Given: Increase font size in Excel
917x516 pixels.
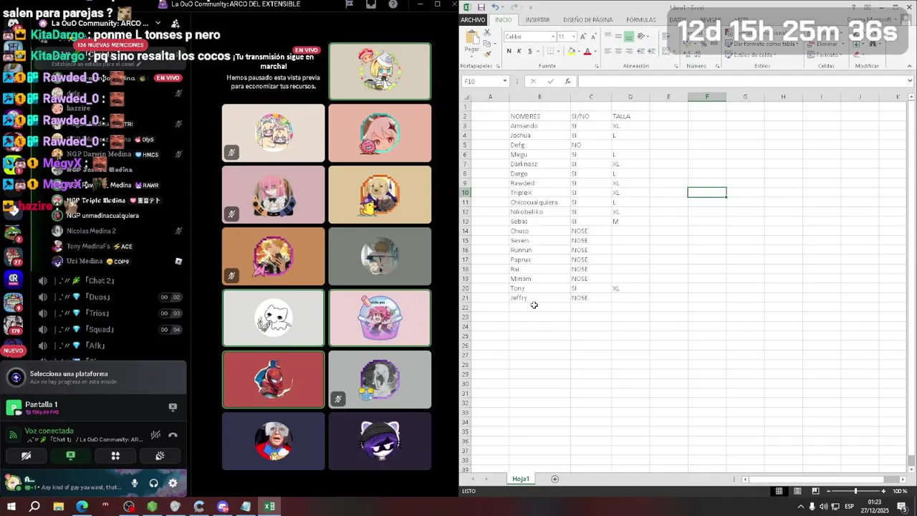Looking at the screenshot, I should coord(585,36).
